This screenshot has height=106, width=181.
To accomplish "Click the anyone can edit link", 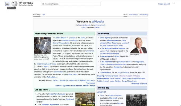I will tap(99, 25).
